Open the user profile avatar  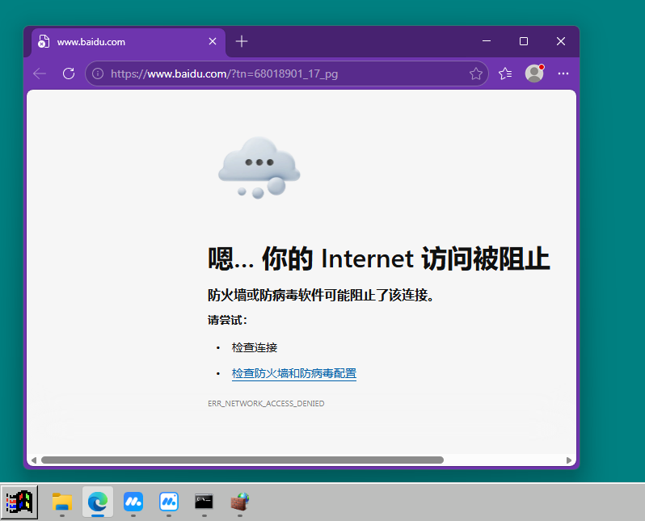click(x=534, y=74)
